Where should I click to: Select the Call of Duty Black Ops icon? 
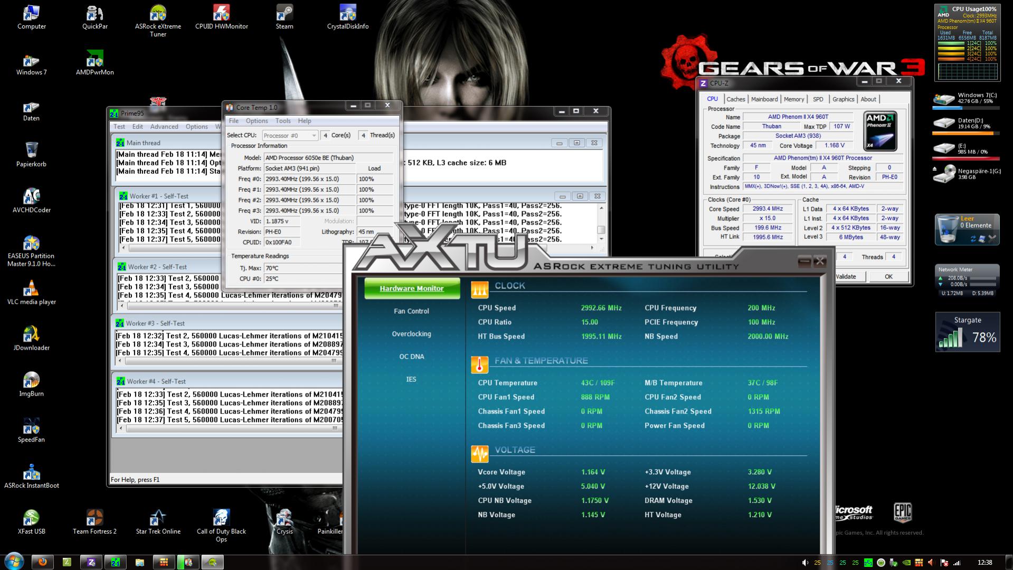point(221,526)
